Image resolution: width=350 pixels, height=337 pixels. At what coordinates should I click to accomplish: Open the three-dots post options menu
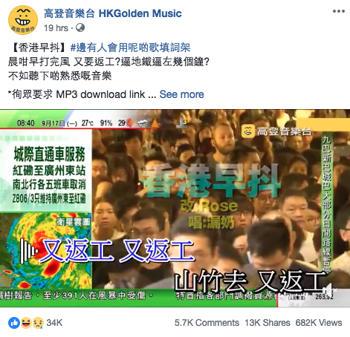tap(339, 11)
